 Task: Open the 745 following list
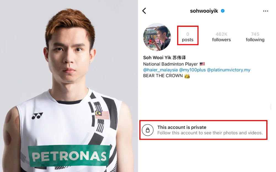point(255,37)
